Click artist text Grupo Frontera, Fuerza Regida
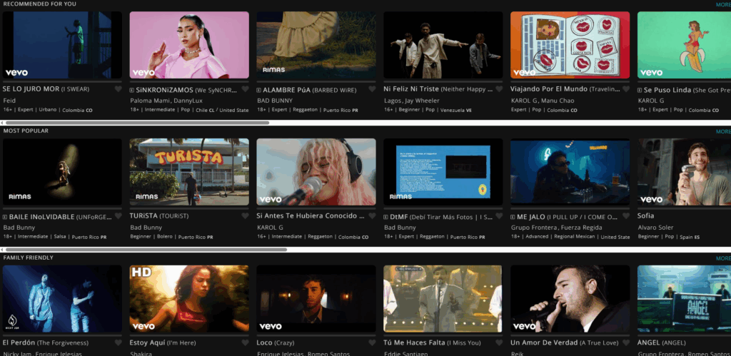The height and width of the screenshot is (356, 731). [x=556, y=228]
